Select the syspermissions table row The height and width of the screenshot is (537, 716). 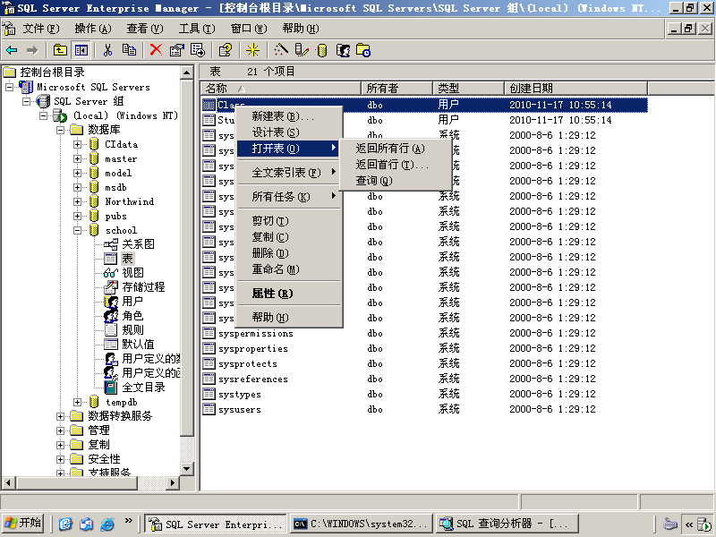click(x=424, y=333)
